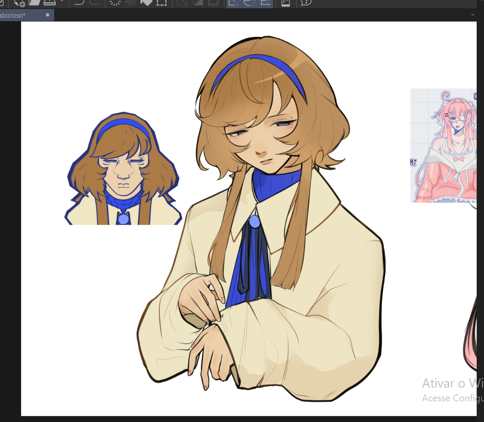Click the Clear (delete) icon
This screenshot has width=484, height=422.
coord(115,2)
